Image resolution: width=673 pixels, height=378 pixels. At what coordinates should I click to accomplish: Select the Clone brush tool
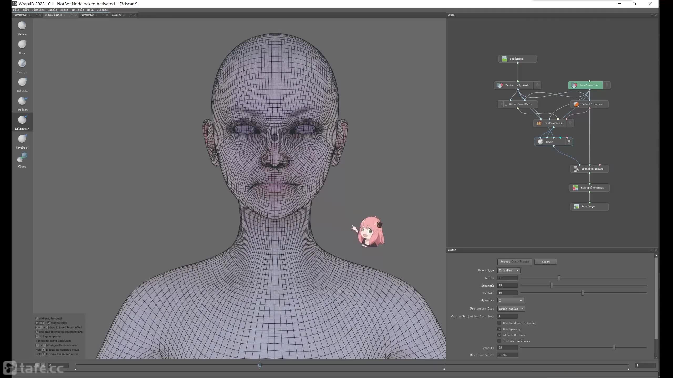[22, 160]
